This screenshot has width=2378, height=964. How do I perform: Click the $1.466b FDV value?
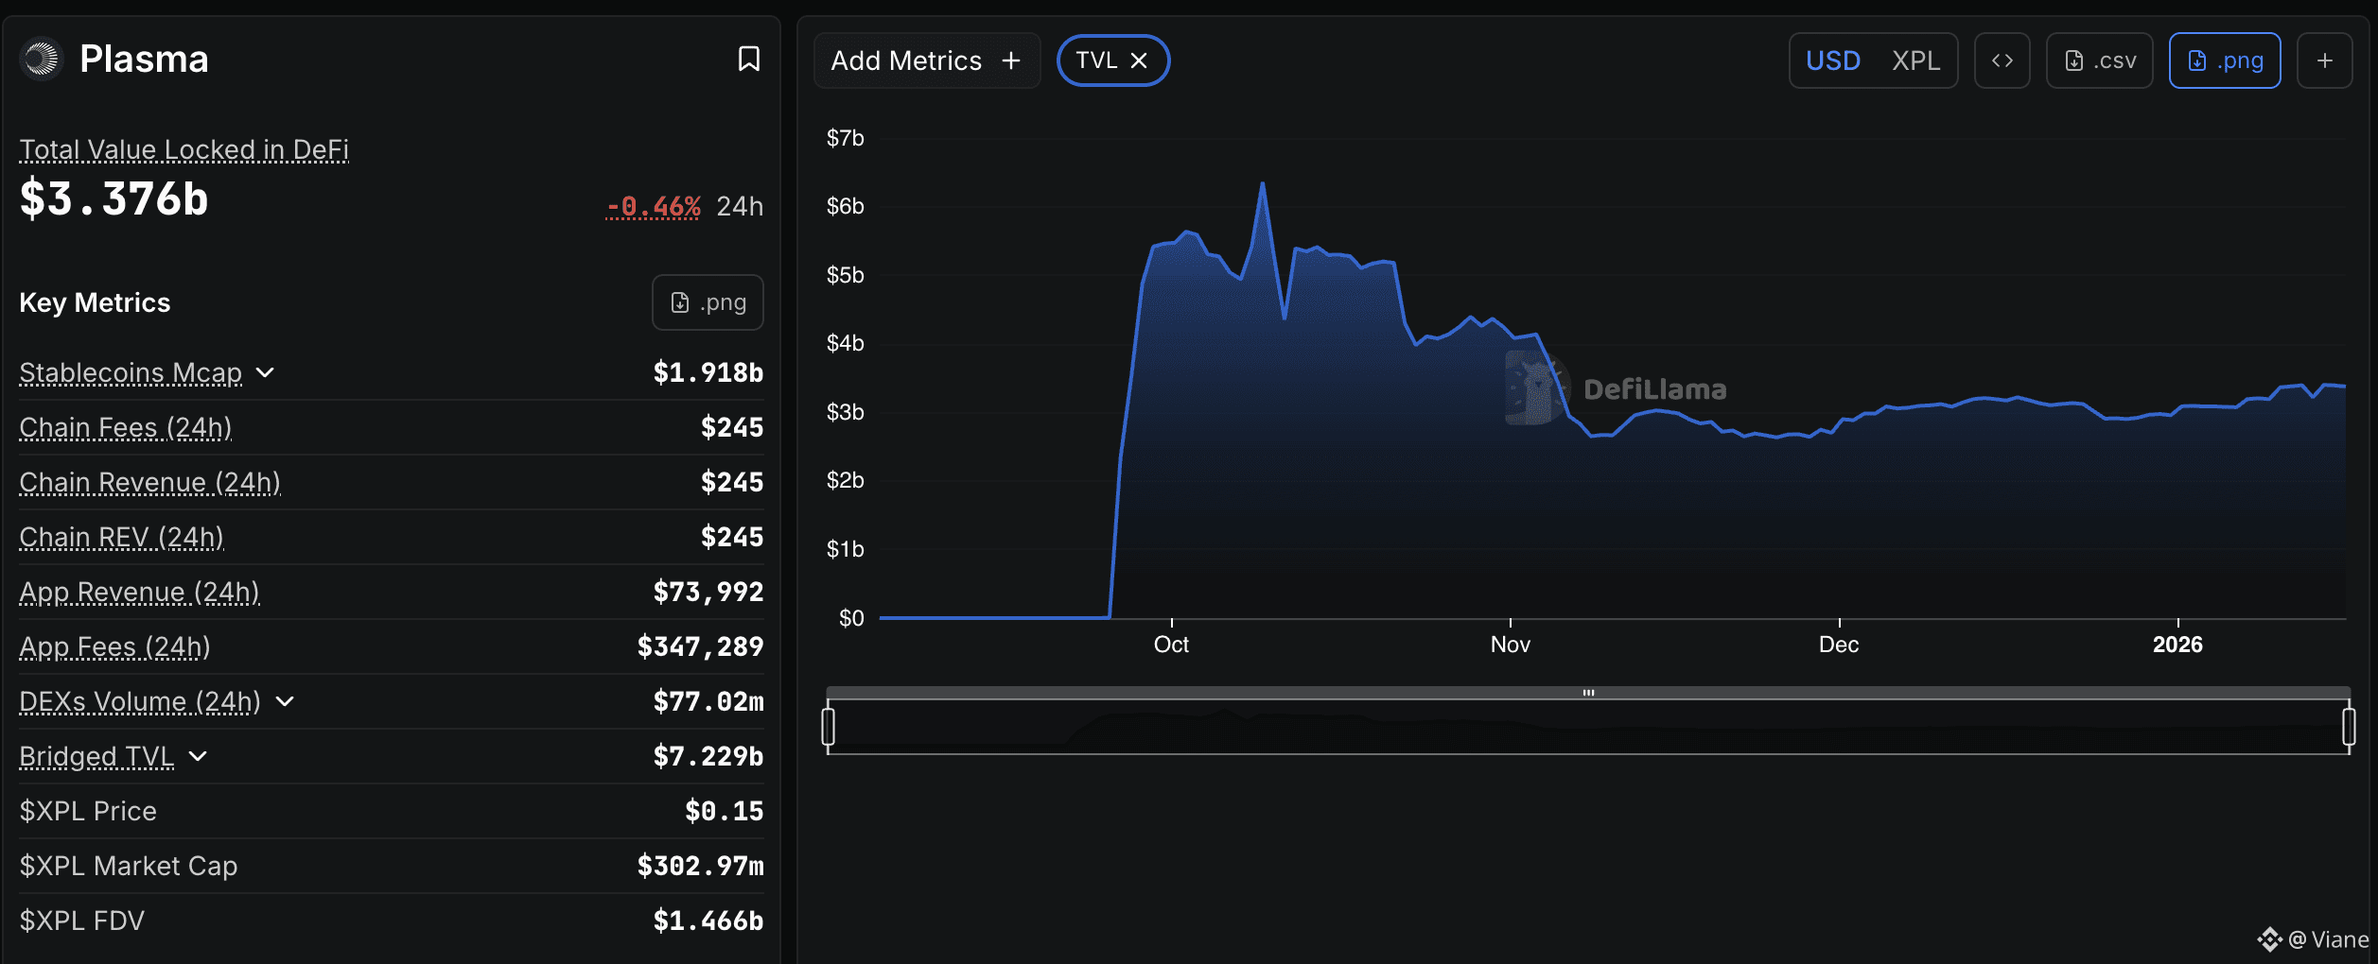pyautogui.click(x=708, y=921)
